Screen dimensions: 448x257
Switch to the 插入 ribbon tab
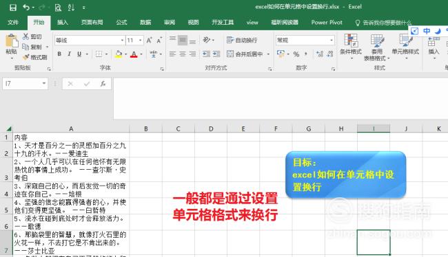[62, 22]
